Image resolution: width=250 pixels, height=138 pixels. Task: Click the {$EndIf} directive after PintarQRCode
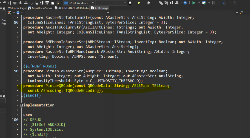pyautogui.click(x=32, y=95)
